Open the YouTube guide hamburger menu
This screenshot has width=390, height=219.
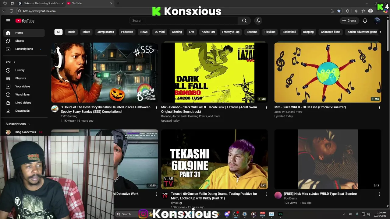pos(8,21)
